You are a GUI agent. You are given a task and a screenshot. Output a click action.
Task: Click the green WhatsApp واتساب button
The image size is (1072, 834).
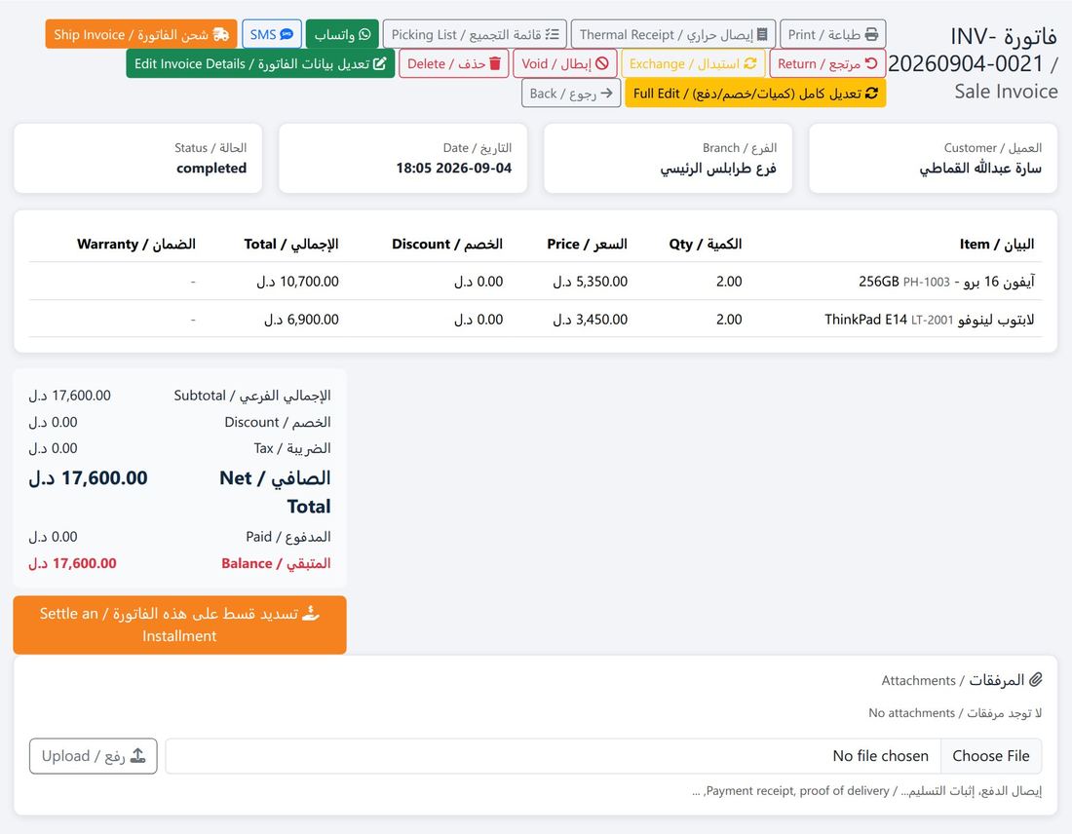tap(342, 34)
